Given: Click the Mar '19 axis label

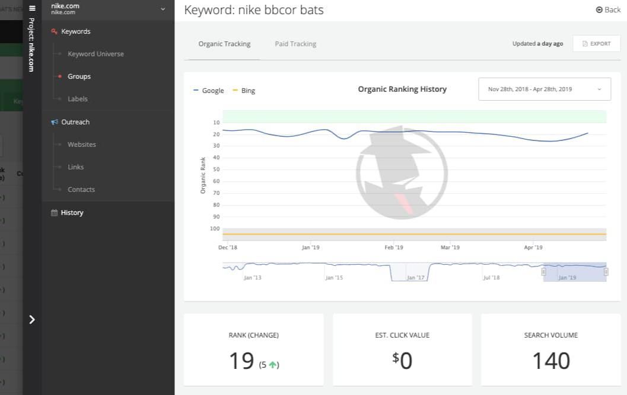Looking at the screenshot, I should (x=450, y=247).
